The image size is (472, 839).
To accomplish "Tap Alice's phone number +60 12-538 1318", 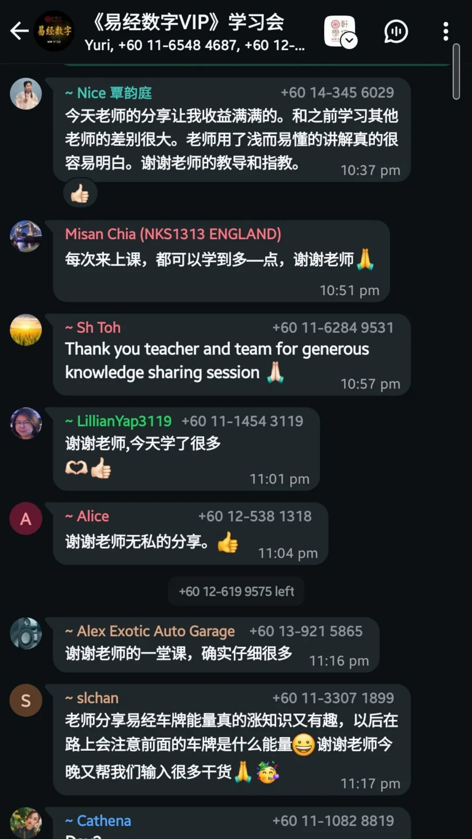I will [x=255, y=517].
